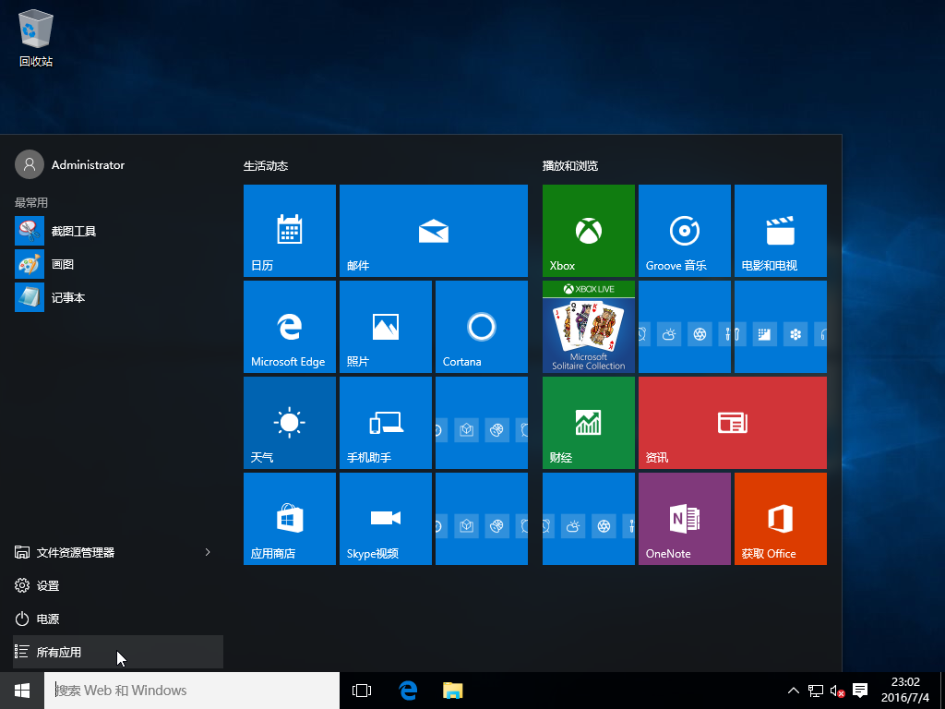Viewport: 945px width, 709px height.
Task: Focus the 搜索 Web 和 Windows search box
Action: (x=192, y=691)
